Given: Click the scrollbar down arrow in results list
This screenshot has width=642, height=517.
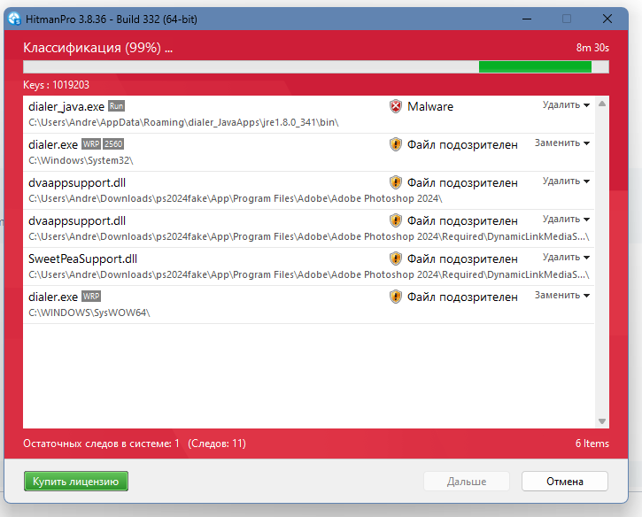Looking at the screenshot, I should point(602,421).
